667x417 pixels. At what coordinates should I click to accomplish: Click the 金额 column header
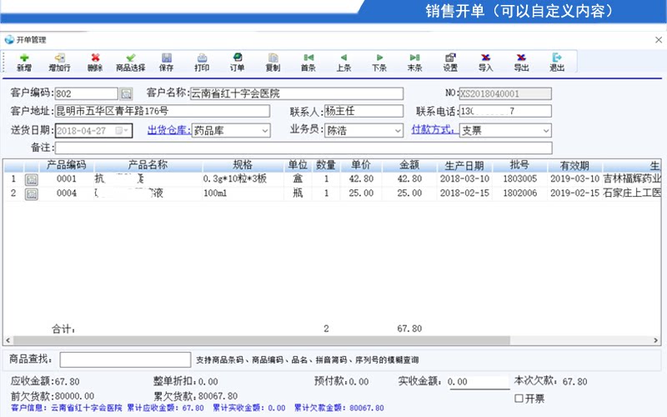tap(409, 165)
